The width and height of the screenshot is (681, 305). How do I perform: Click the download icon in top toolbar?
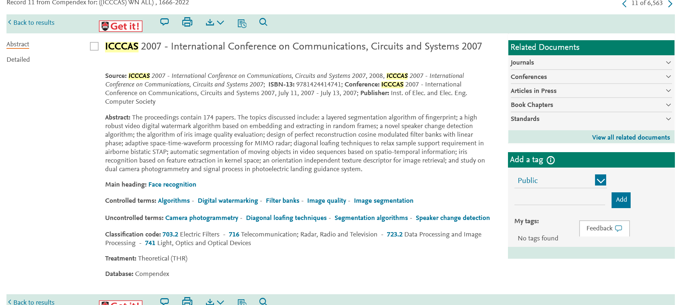(210, 22)
